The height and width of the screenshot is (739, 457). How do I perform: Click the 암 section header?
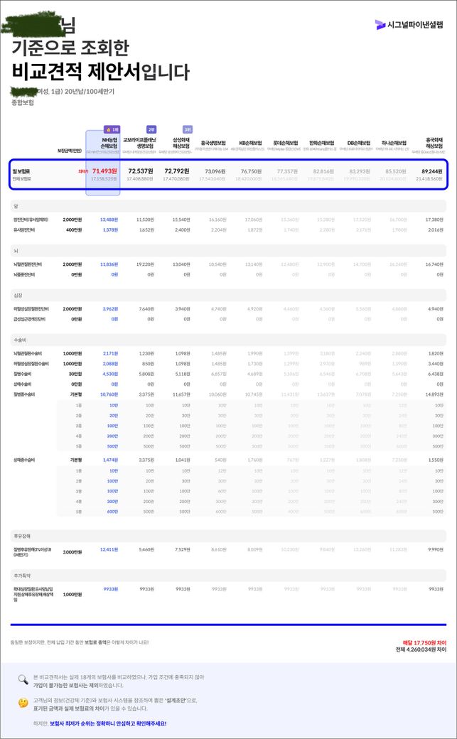[16, 206]
